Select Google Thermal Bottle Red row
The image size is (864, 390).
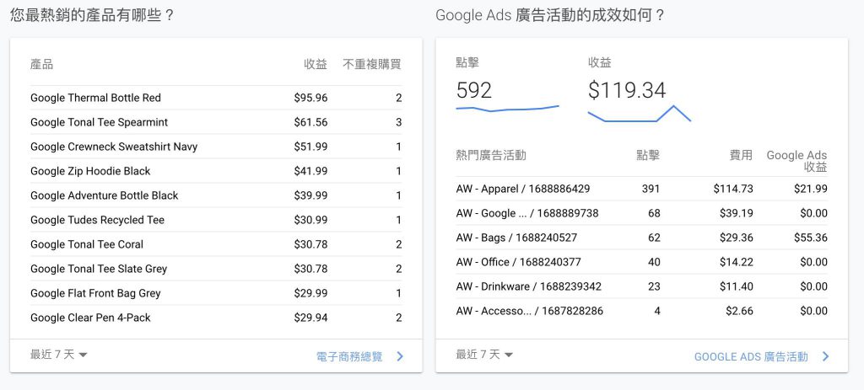[216, 98]
